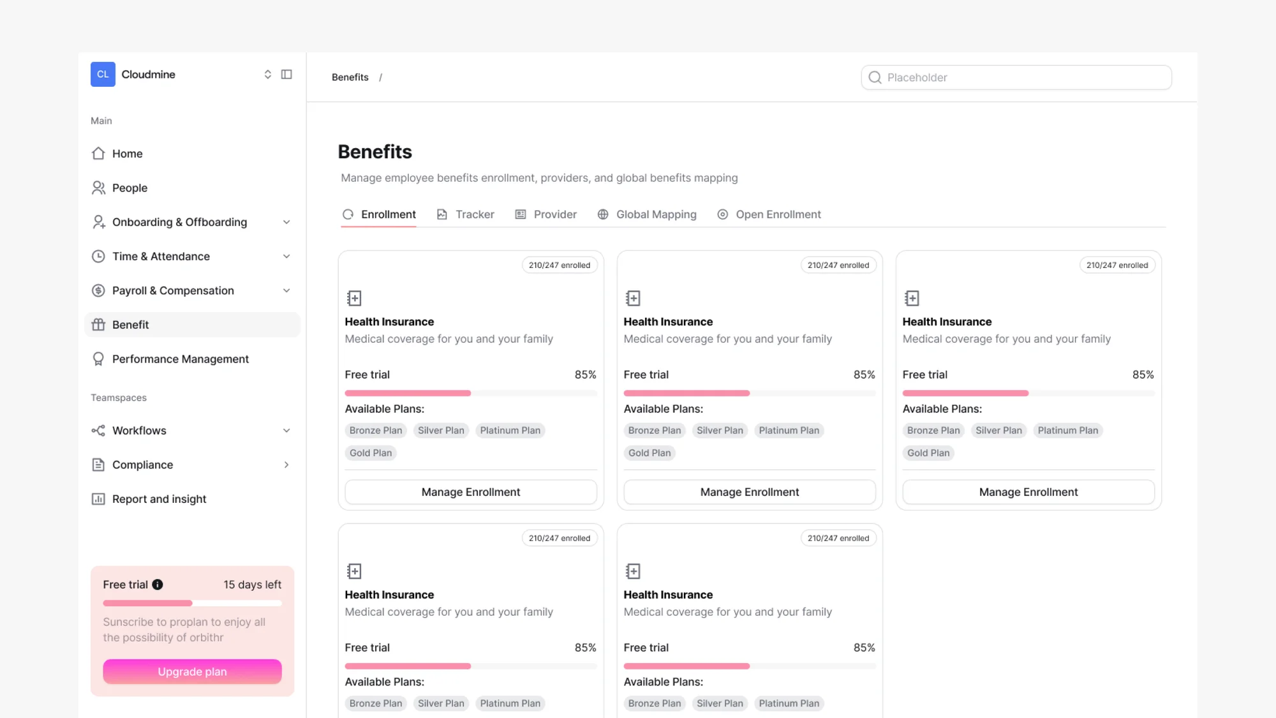Click the People icon in the sidebar

[98, 188]
